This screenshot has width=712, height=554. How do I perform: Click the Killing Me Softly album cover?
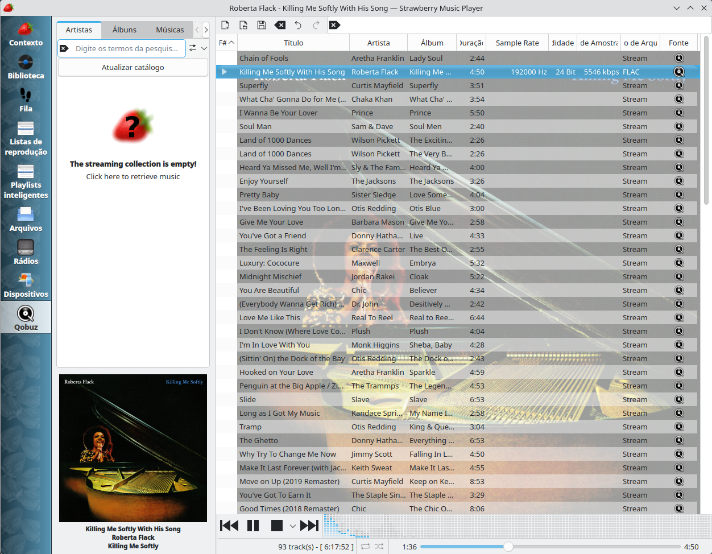coord(133,448)
